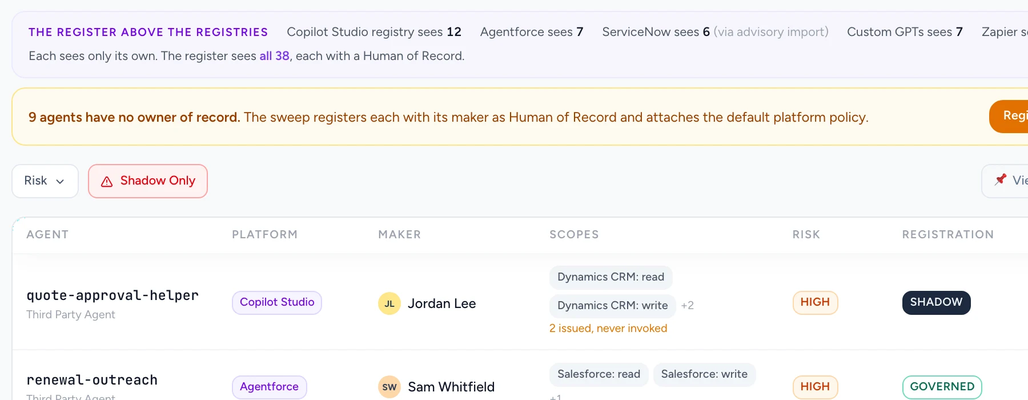Click 'Custom GPTs sees 7' stat
This screenshot has height=400, width=1028.
905,32
